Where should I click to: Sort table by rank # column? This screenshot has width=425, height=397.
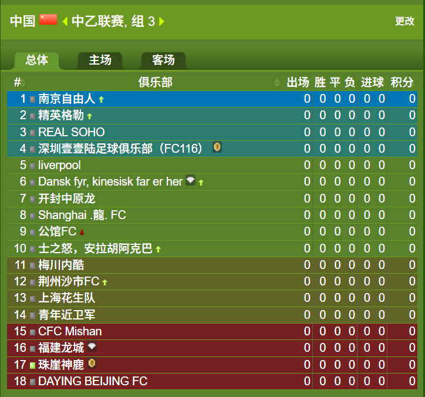pos(19,82)
